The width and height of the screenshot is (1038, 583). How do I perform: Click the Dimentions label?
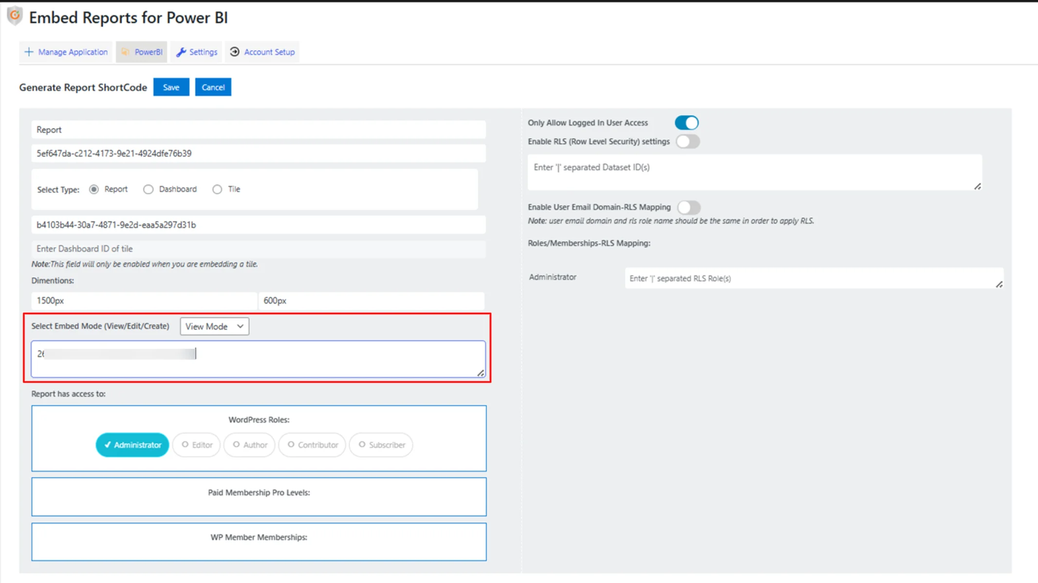(53, 281)
